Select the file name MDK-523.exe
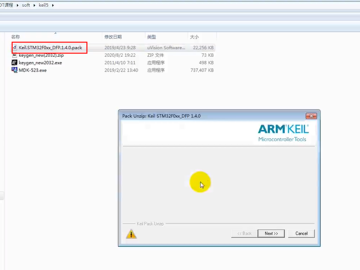The image size is (360, 270). pos(32,70)
